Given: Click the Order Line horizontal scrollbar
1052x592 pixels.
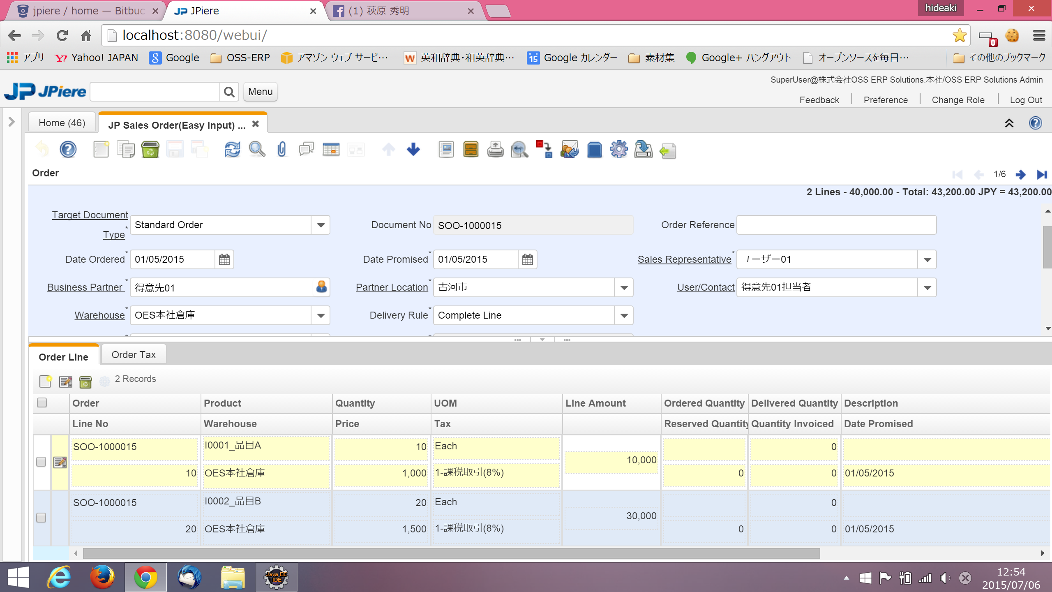Looking at the screenshot, I should 451,553.
